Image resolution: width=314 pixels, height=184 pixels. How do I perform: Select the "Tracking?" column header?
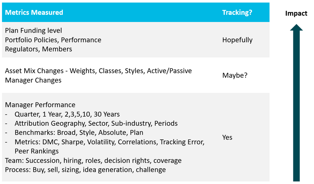pyautogui.click(x=237, y=12)
